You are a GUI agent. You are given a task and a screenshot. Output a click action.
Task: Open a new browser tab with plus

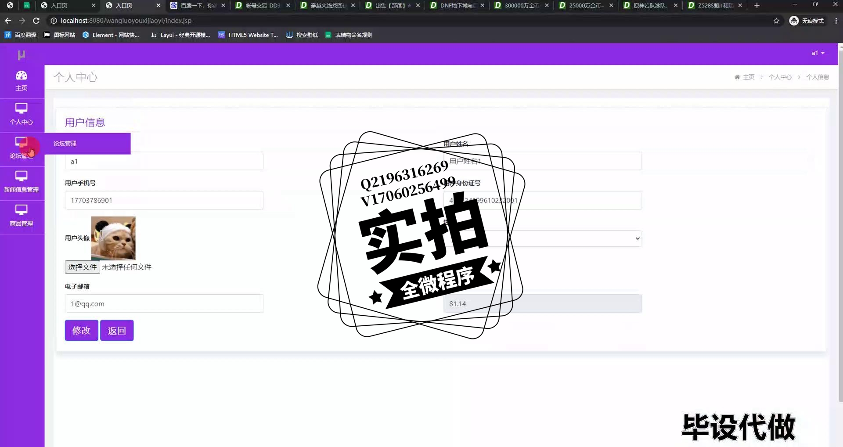coord(757,5)
